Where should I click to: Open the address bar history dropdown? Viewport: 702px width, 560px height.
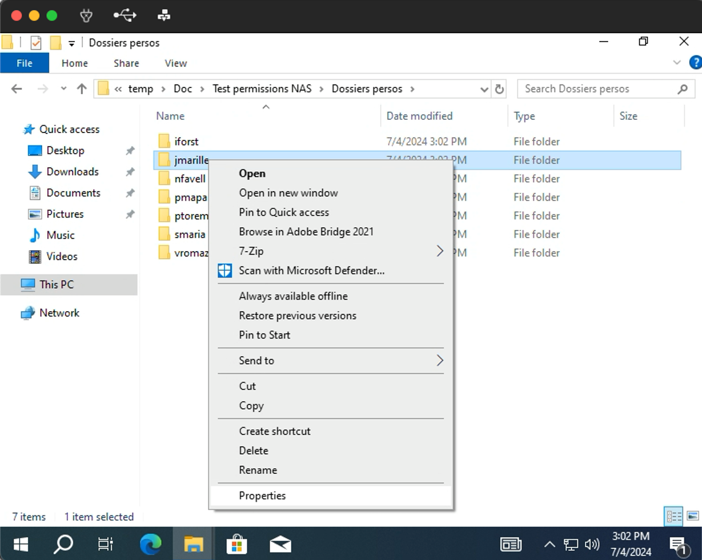[x=484, y=89]
